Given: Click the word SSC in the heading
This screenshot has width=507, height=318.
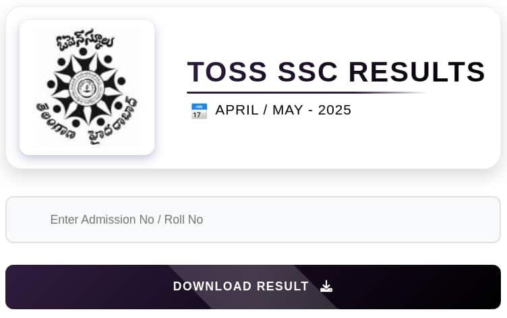Looking at the screenshot, I should [x=307, y=71].
